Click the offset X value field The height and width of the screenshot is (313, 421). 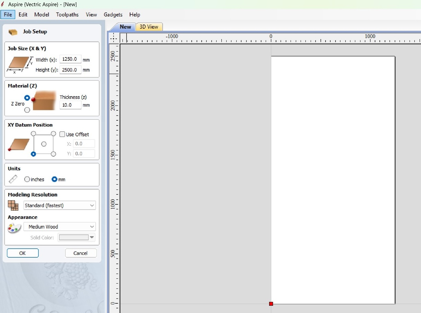pyautogui.click(x=84, y=144)
